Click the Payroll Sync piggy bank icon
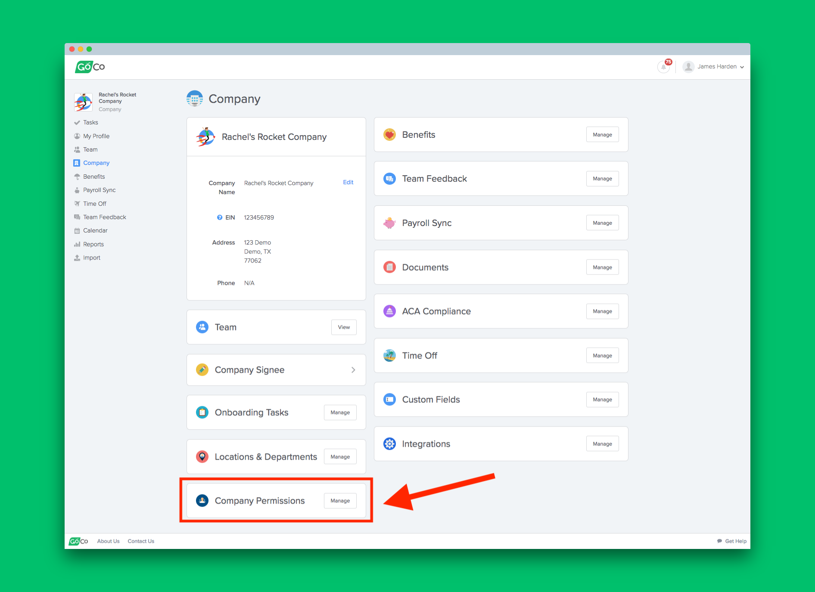The width and height of the screenshot is (815, 592). tap(389, 223)
